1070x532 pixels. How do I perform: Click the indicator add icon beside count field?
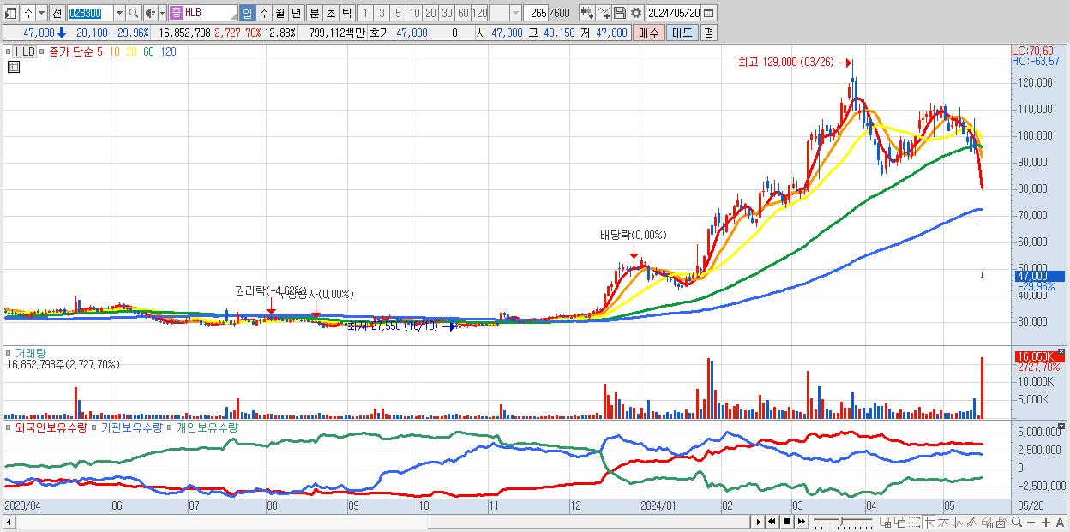coord(587,13)
